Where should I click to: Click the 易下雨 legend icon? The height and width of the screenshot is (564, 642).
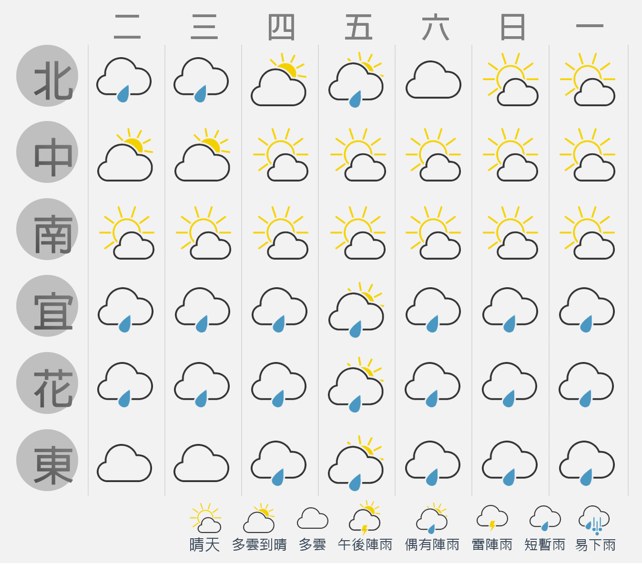tap(594, 520)
